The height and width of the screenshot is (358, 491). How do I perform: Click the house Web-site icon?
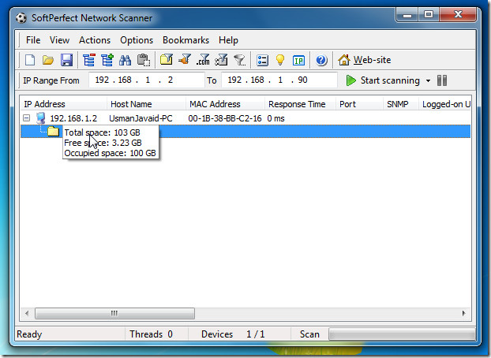pos(344,60)
